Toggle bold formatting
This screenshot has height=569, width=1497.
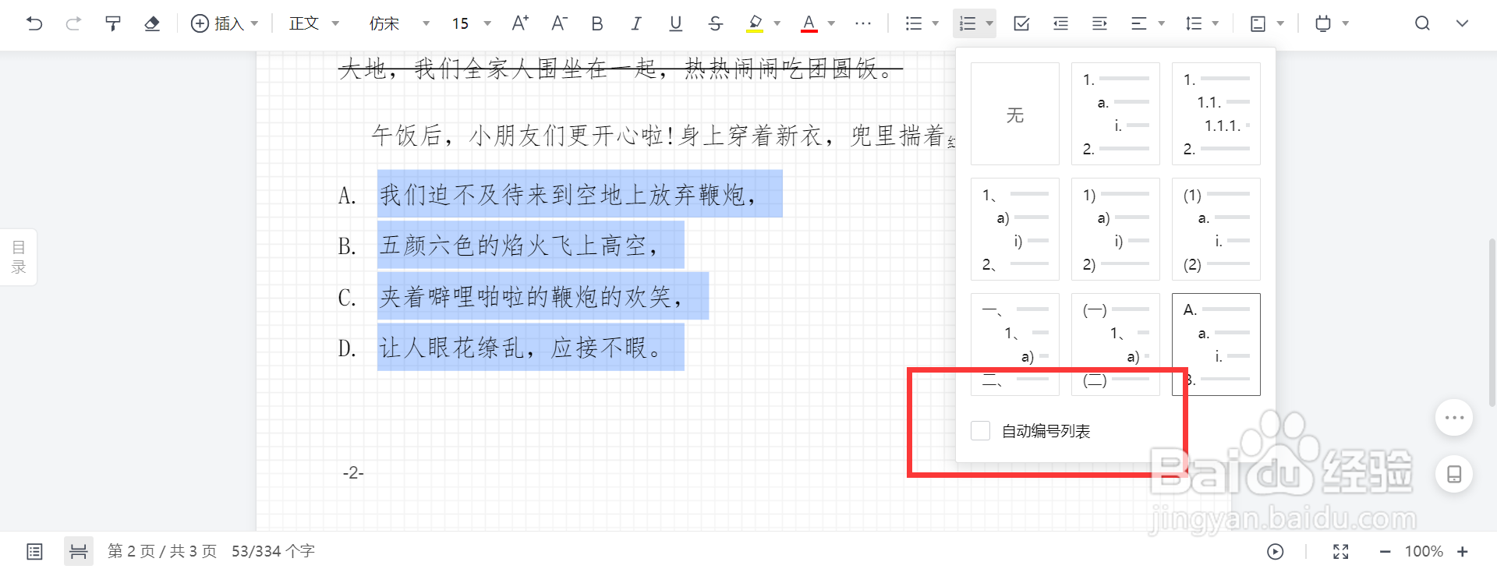coord(597,23)
